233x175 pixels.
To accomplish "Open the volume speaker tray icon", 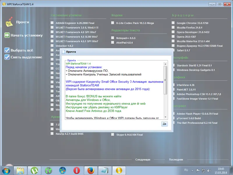I will 209,171.
